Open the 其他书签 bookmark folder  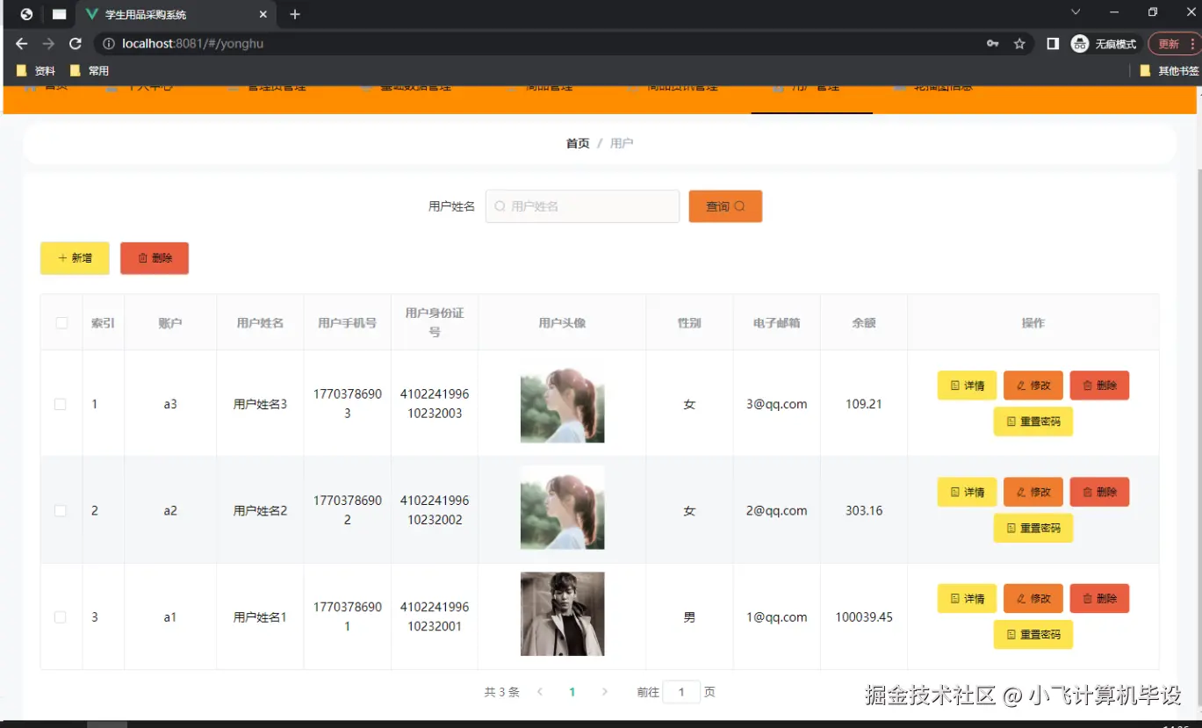click(1170, 71)
